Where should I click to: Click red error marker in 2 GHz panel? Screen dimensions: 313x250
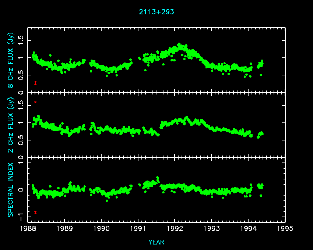pyautogui.click(x=35, y=102)
